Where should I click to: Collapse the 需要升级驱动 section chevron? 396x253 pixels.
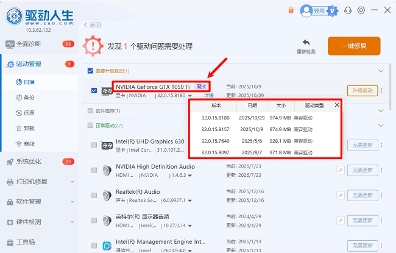[x=381, y=71]
